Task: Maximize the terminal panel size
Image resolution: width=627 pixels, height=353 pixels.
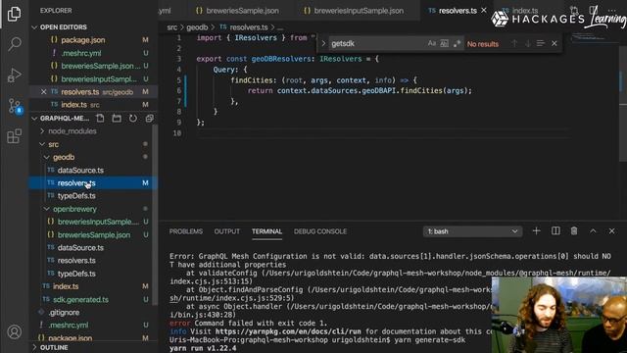Action: pos(593,231)
